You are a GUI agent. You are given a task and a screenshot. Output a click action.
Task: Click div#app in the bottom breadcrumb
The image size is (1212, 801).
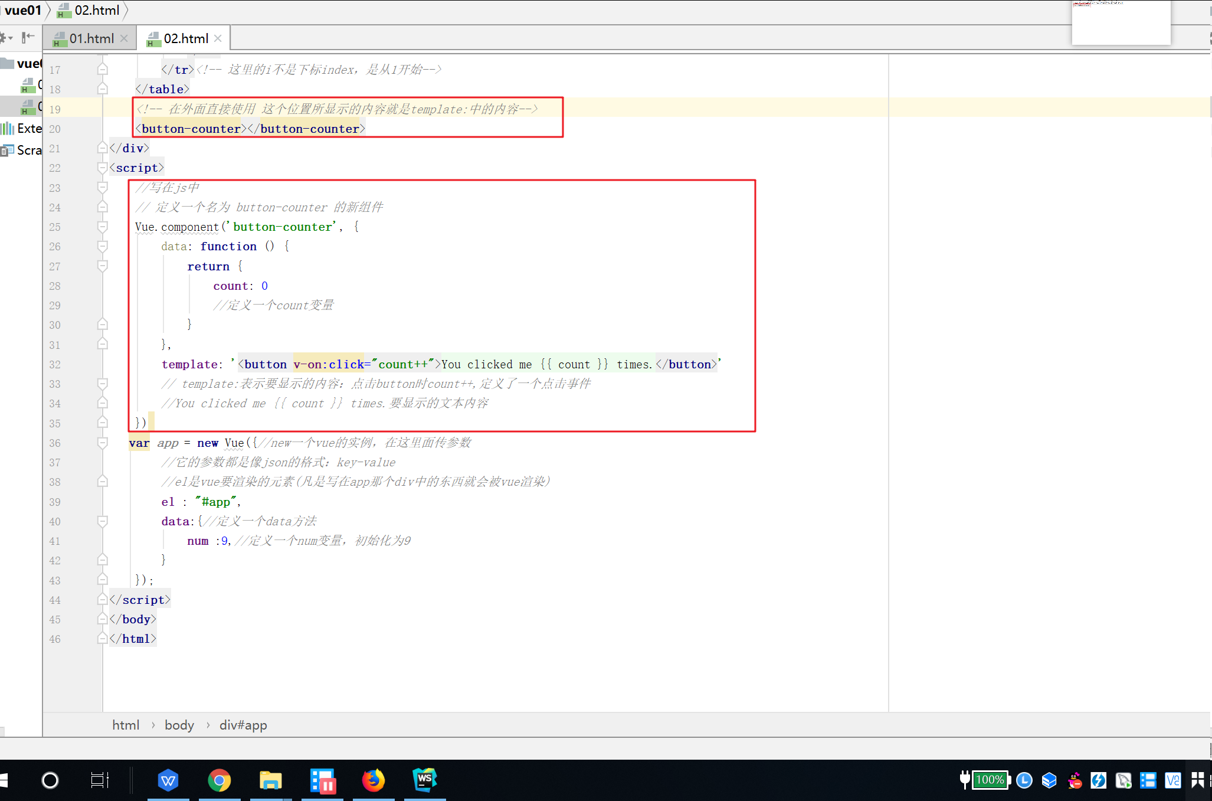click(243, 725)
